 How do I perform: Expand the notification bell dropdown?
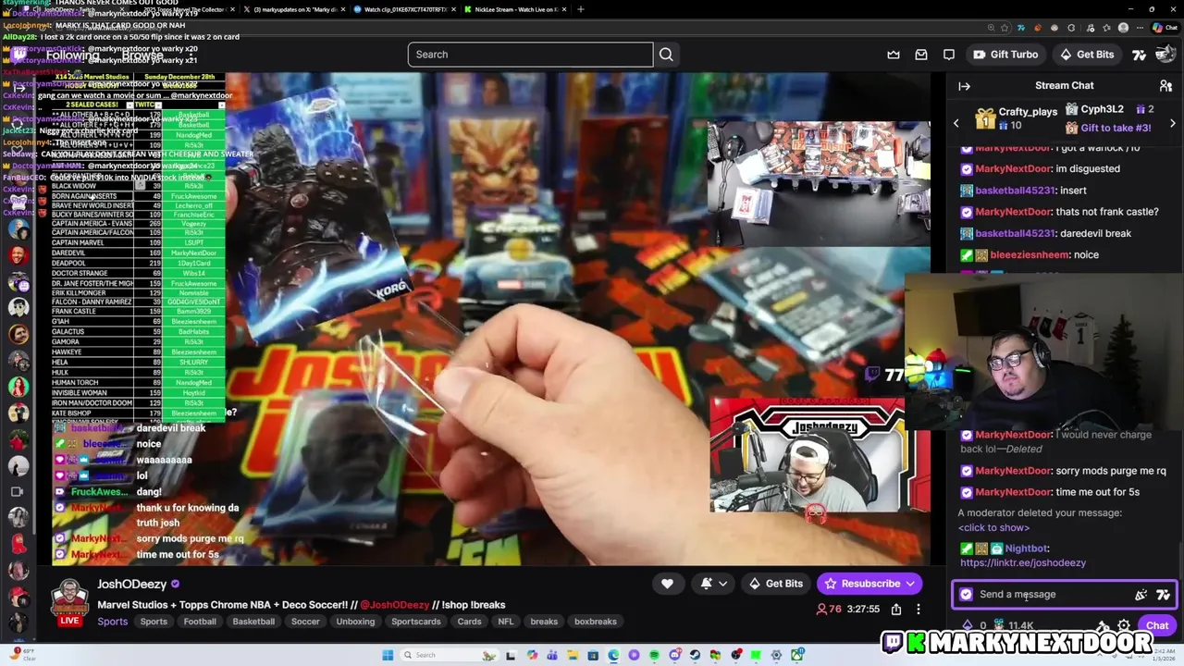point(722,584)
